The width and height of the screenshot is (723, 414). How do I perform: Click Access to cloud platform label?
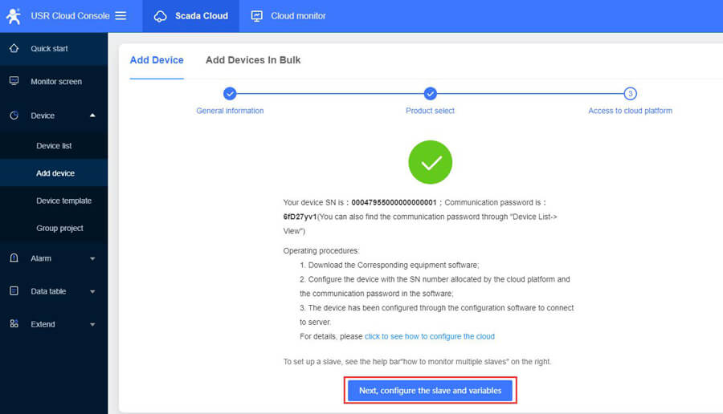(x=631, y=111)
